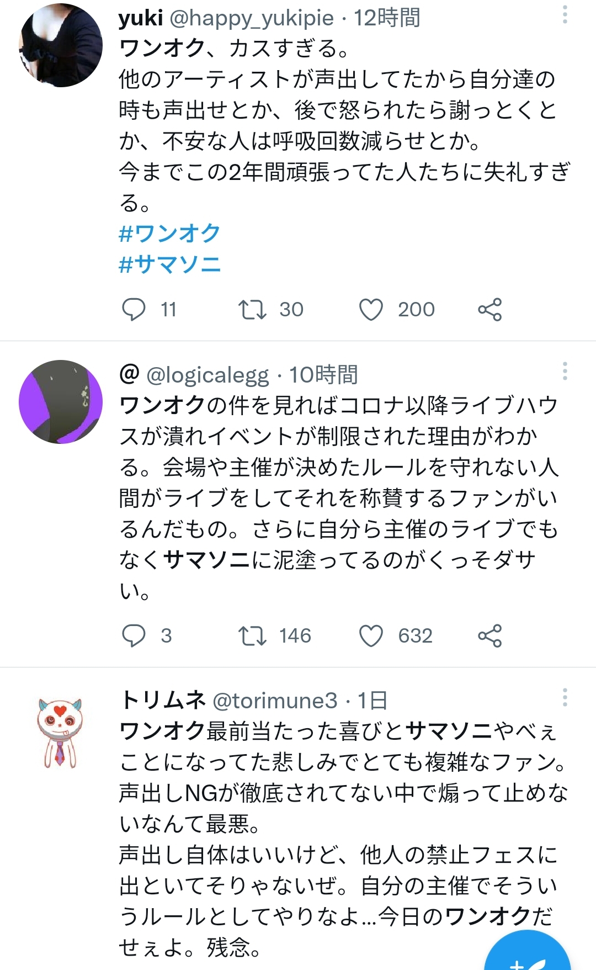596x970 pixels.
Task: Open @torimune3 username profile
Action: [275, 701]
